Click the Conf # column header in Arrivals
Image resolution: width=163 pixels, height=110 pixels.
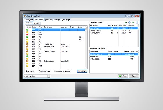[x=111, y=25]
